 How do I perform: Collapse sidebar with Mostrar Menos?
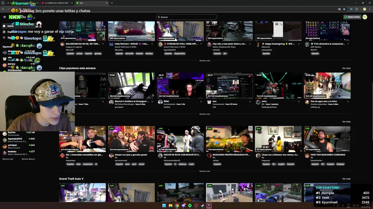tap(28, 159)
